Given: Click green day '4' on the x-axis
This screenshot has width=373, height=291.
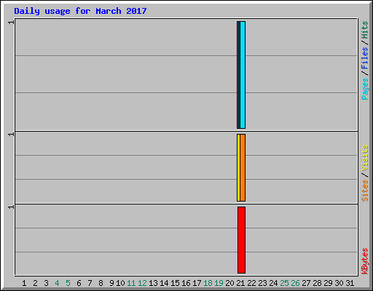Looking at the screenshot, I should click(x=57, y=283).
